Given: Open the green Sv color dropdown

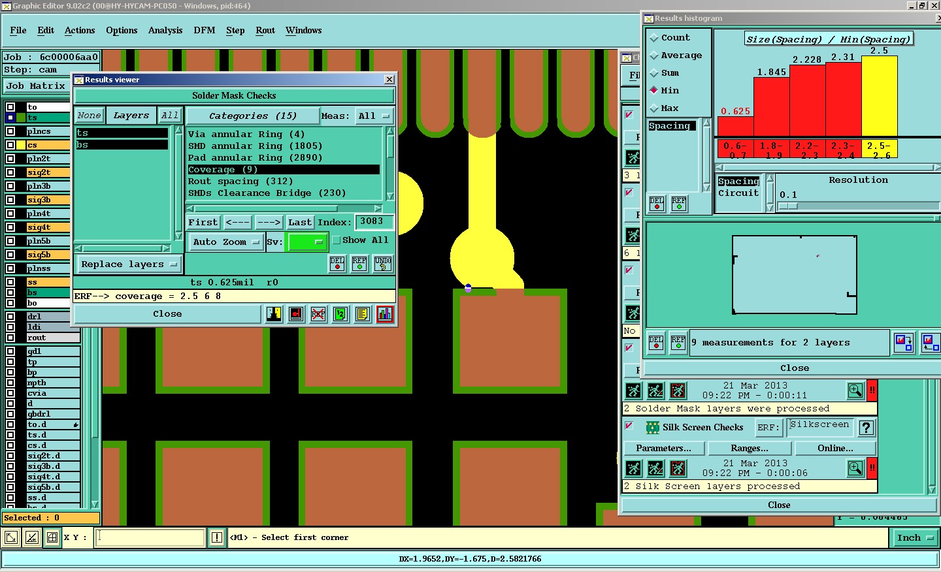Looking at the screenshot, I should tap(307, 242).
